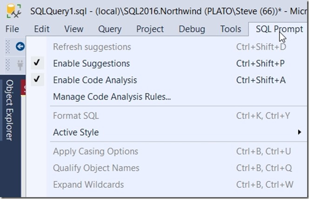The image size is (309, 199).
Task: Choose Qualify Object Names
Action: click(96, 168)
